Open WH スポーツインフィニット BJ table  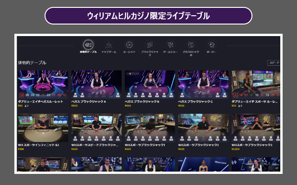(43, 128)
